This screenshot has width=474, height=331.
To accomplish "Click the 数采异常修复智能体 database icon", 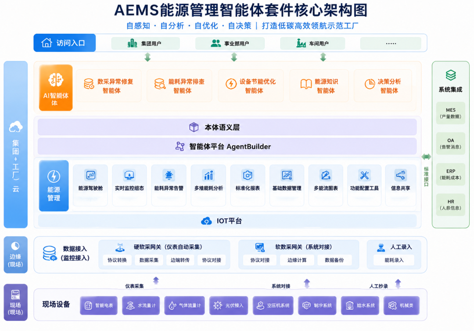I will tap(89, 84).
